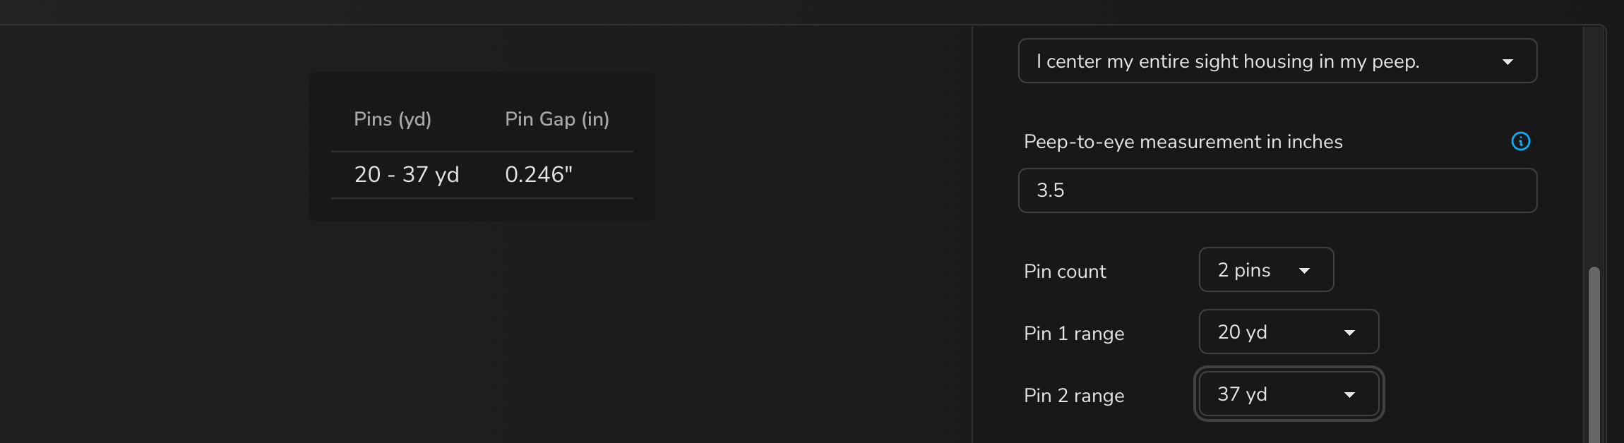This screenshot has width=1624, height=443.
Task: Click the Pins (yd) column header
Action: (x=393, y=119)
